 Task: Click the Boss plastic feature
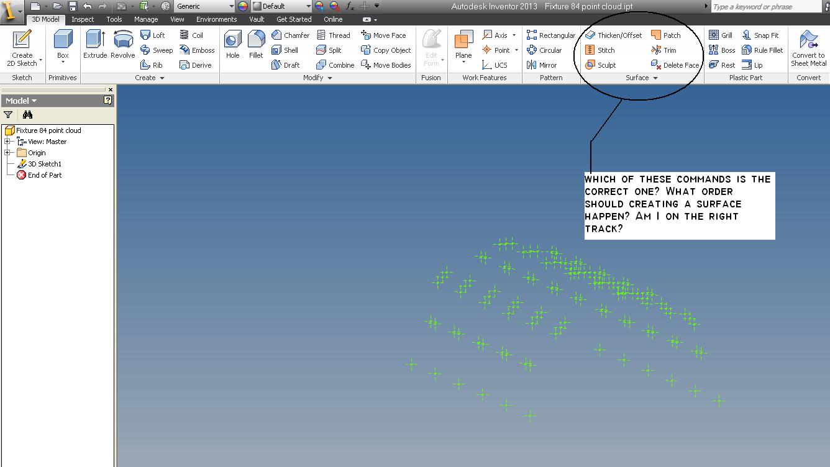[722, 50]
